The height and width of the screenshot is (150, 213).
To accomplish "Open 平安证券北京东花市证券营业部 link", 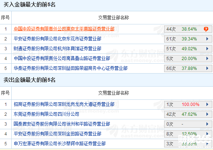I will click(x=58, y=39).
